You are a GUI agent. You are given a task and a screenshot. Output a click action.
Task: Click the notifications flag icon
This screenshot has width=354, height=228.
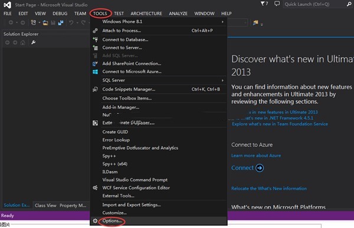(x=263, y=4)
